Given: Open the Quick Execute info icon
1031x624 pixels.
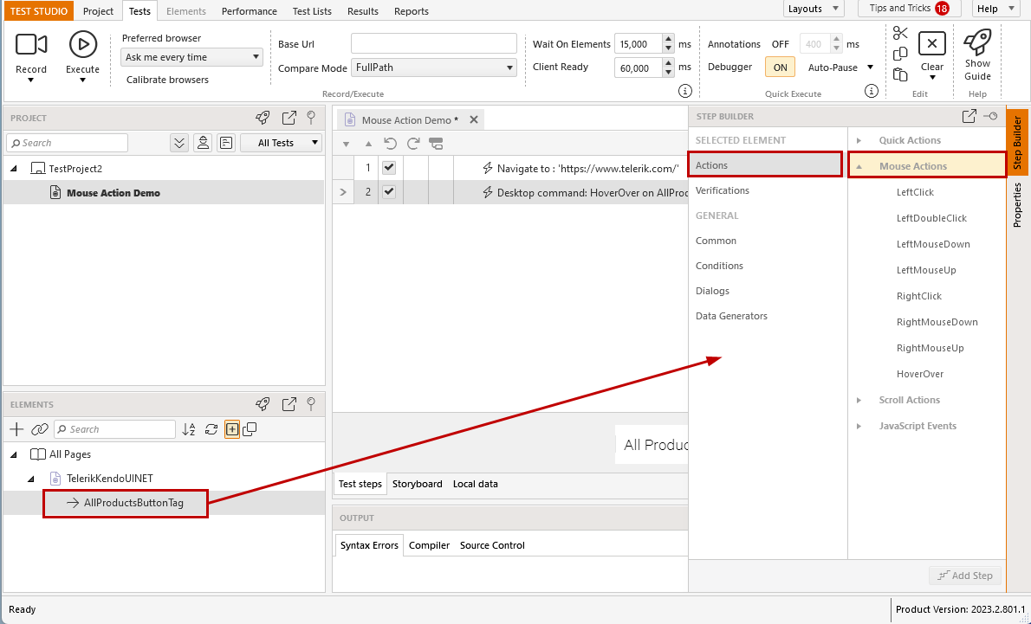Looking at the screenshot, I should [x=872, y=91].
